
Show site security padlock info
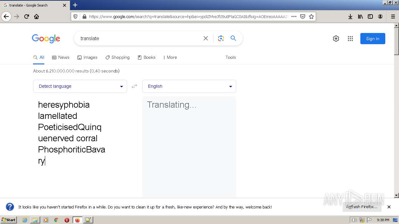[84, 16]
